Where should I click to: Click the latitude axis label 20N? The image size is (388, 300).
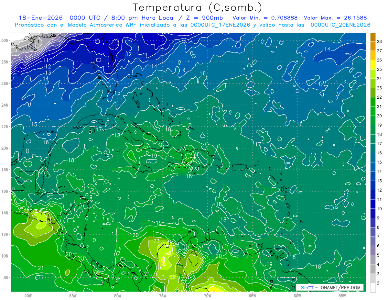5,148
